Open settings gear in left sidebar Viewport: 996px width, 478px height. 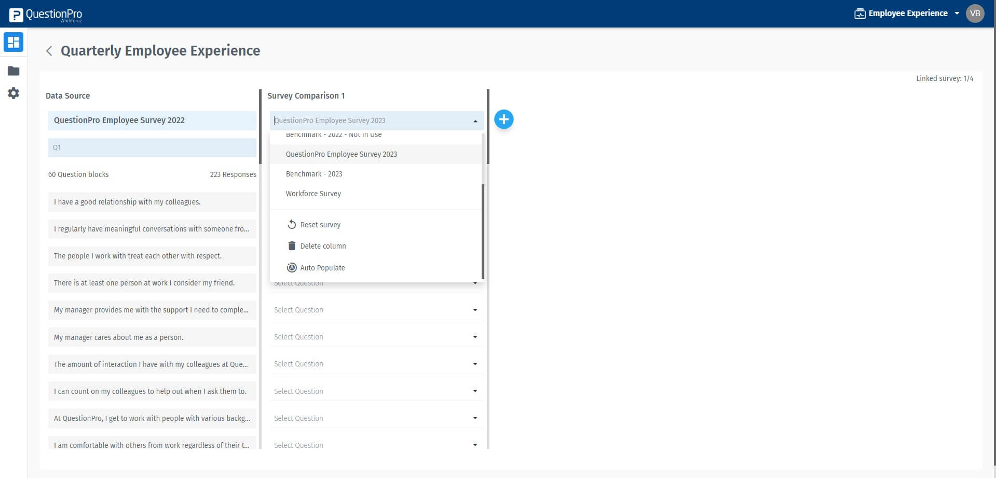click(x=13, y=93)
